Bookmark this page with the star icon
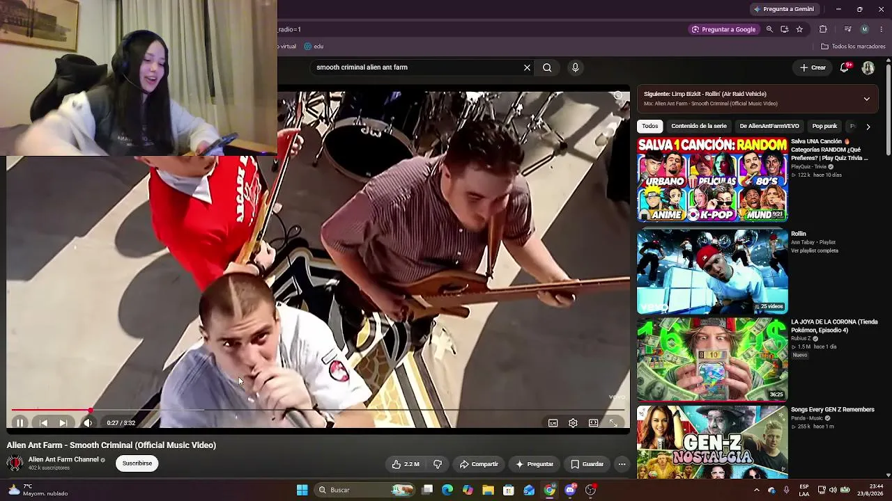892x501 pixels. (799, 29)
